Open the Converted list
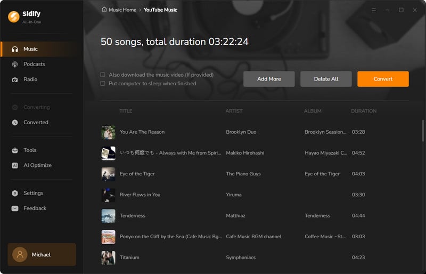The width and height of the screenshot is (426, 274). pos(43,123)
